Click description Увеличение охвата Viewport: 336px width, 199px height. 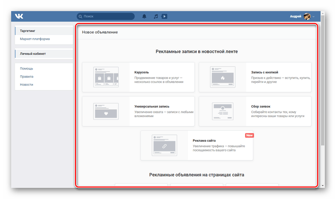tap(164, 114)
